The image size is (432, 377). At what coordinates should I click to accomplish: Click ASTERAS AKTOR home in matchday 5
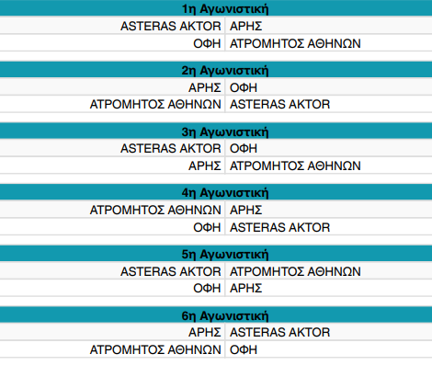[171, 271]
